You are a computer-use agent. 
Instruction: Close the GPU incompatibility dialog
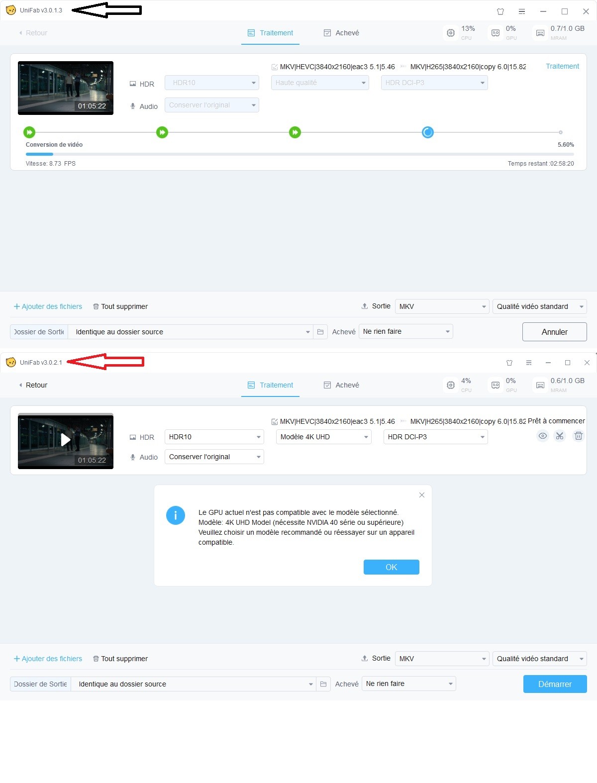(422, 495)
